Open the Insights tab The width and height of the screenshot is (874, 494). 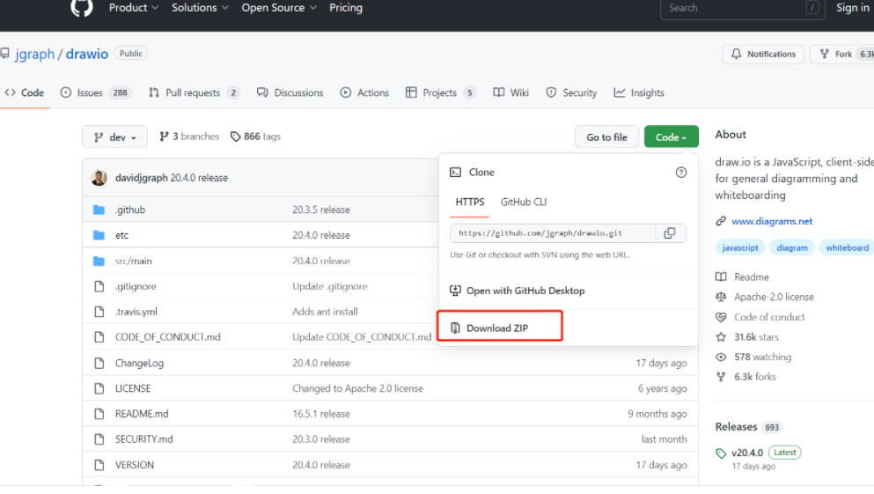pyautogui.click(x=639, y=92)
